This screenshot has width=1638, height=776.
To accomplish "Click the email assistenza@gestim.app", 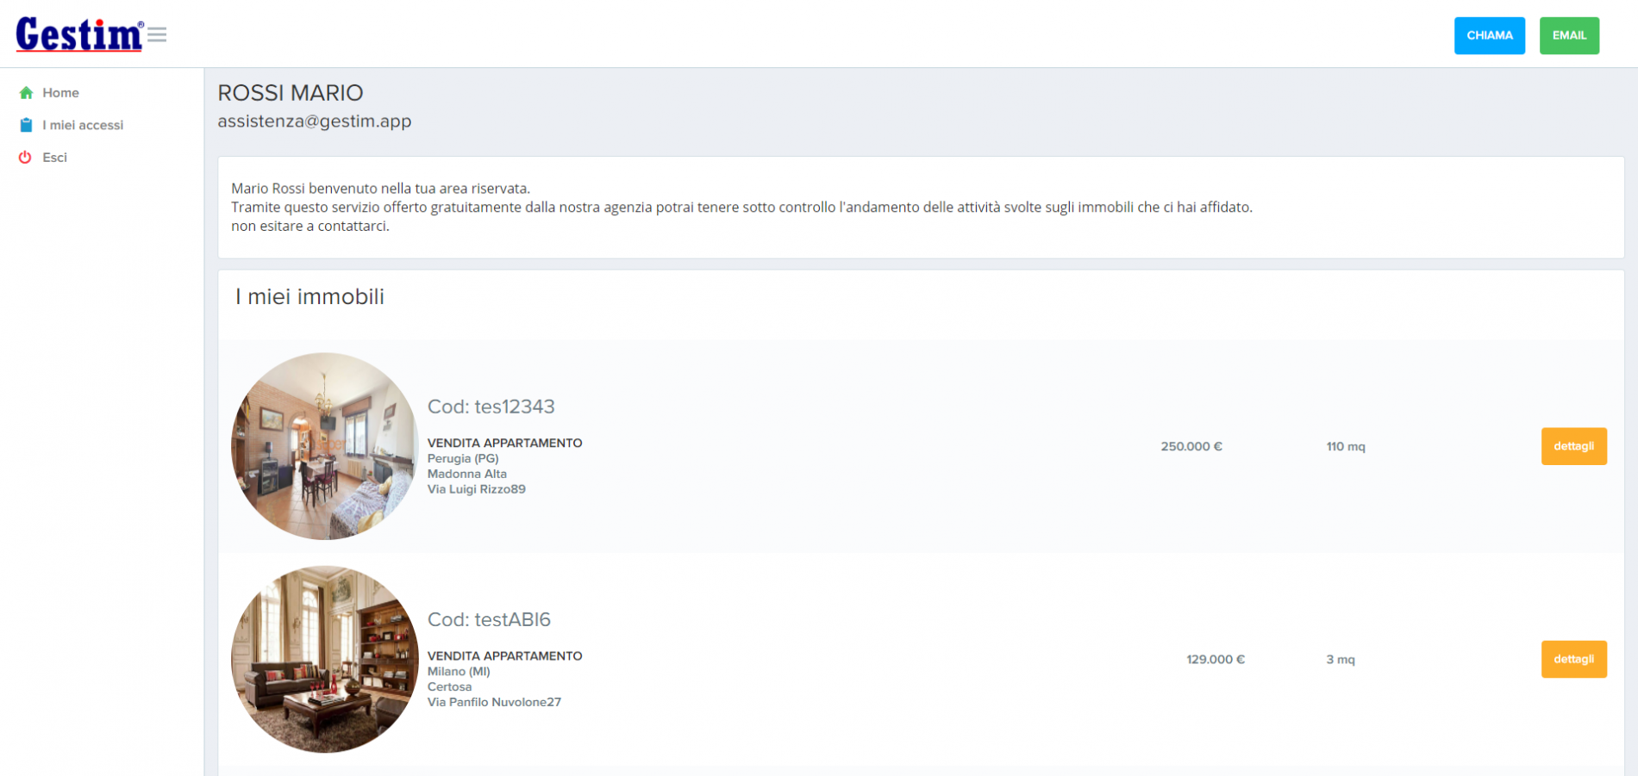I will (x=315, y=121).
